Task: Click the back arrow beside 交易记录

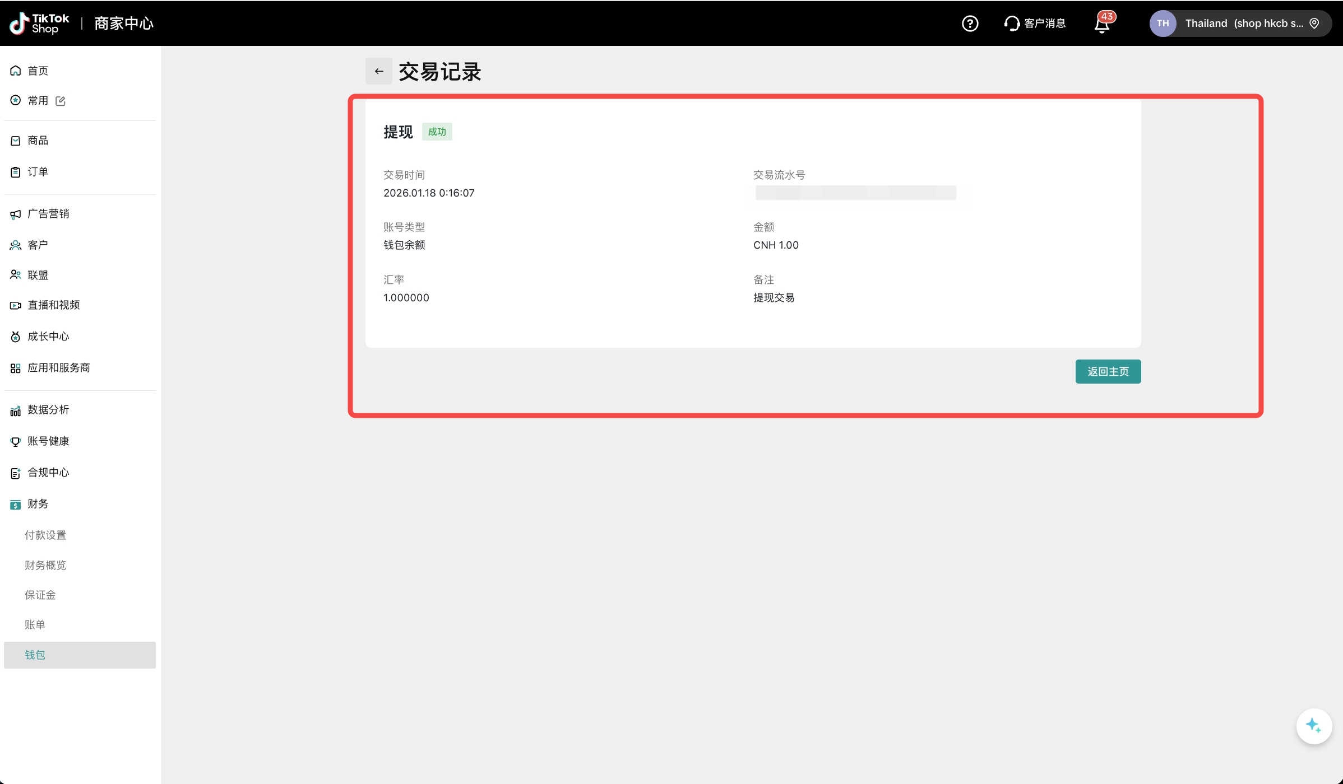Action: tap(379, 71)
